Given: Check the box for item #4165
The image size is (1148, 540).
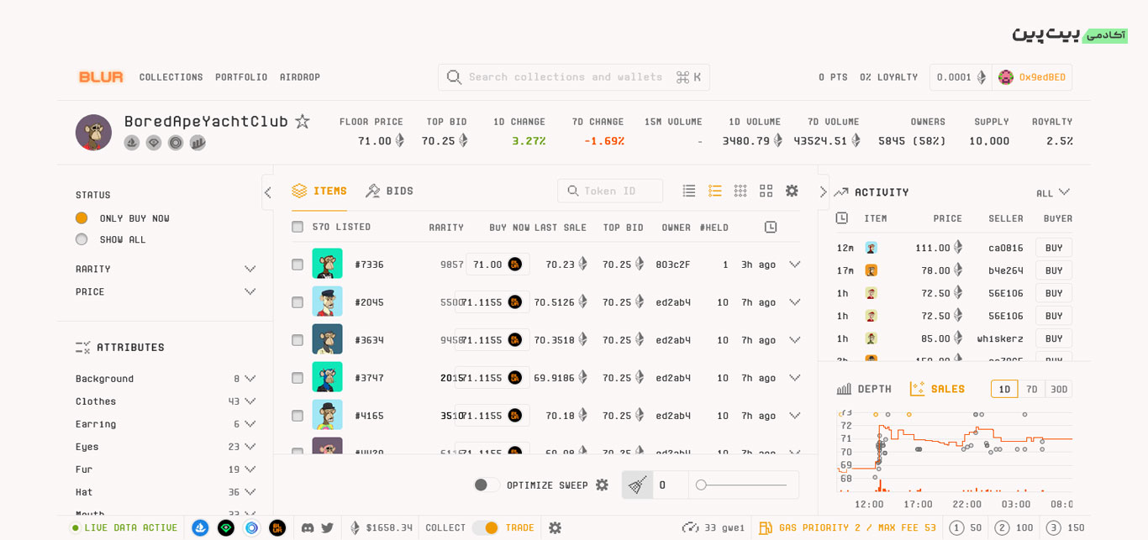Looking at the screenshot, I should click(x=298, y=416).
